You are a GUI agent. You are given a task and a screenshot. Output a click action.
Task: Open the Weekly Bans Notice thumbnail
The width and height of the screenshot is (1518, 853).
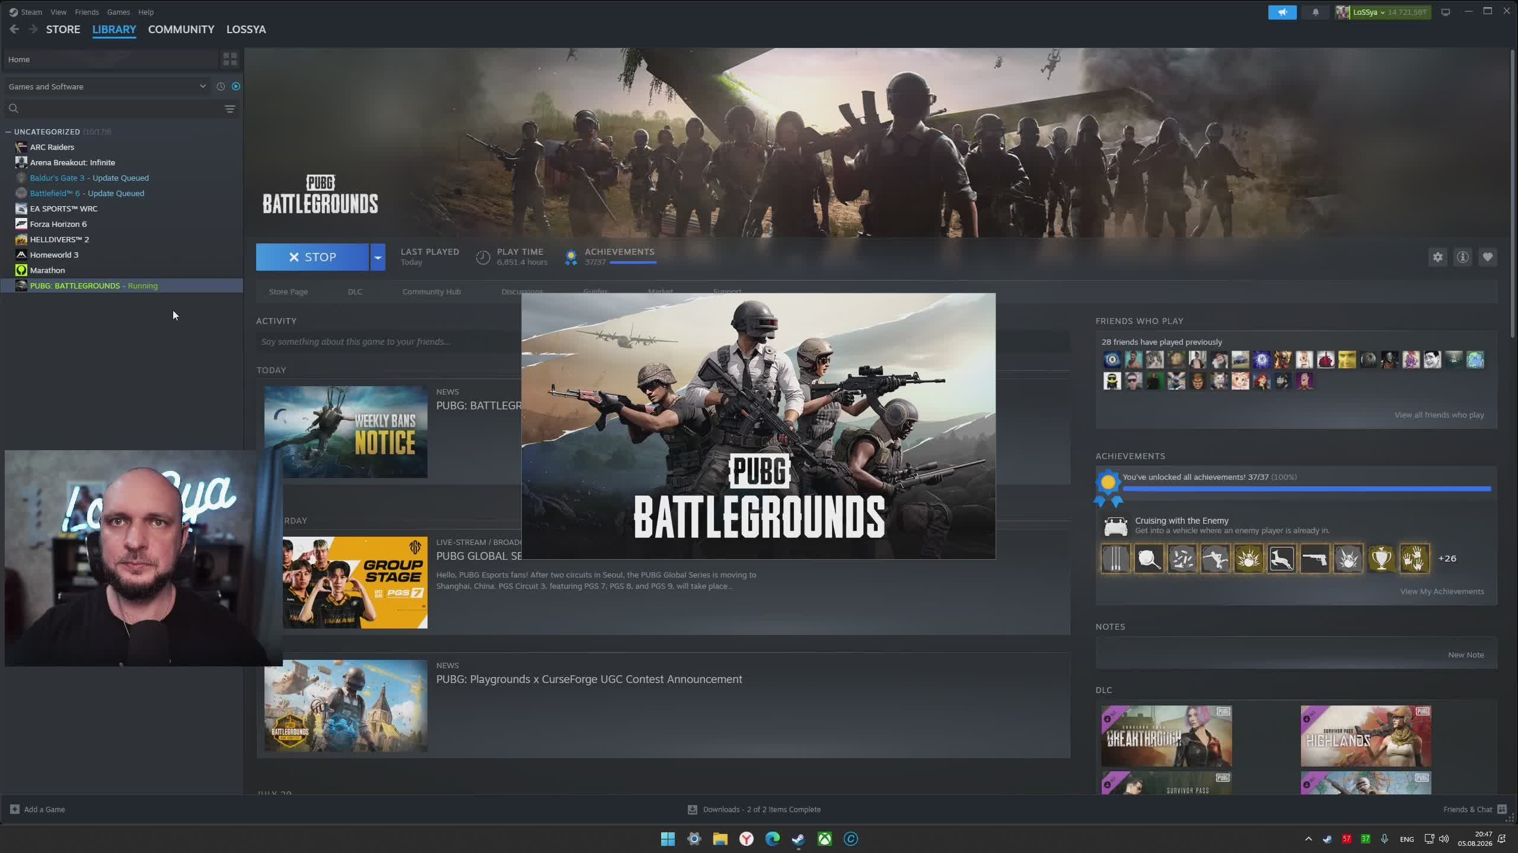346,432
